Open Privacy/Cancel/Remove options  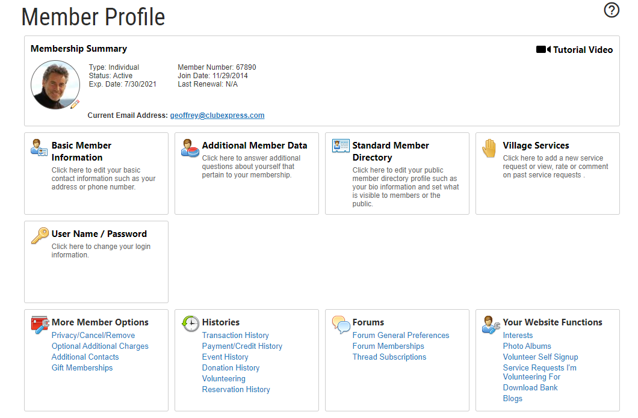93,336
